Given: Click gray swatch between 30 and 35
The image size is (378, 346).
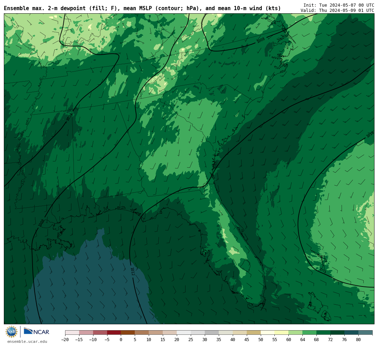Looking at the screenshot, I should (x=212, y=333).
